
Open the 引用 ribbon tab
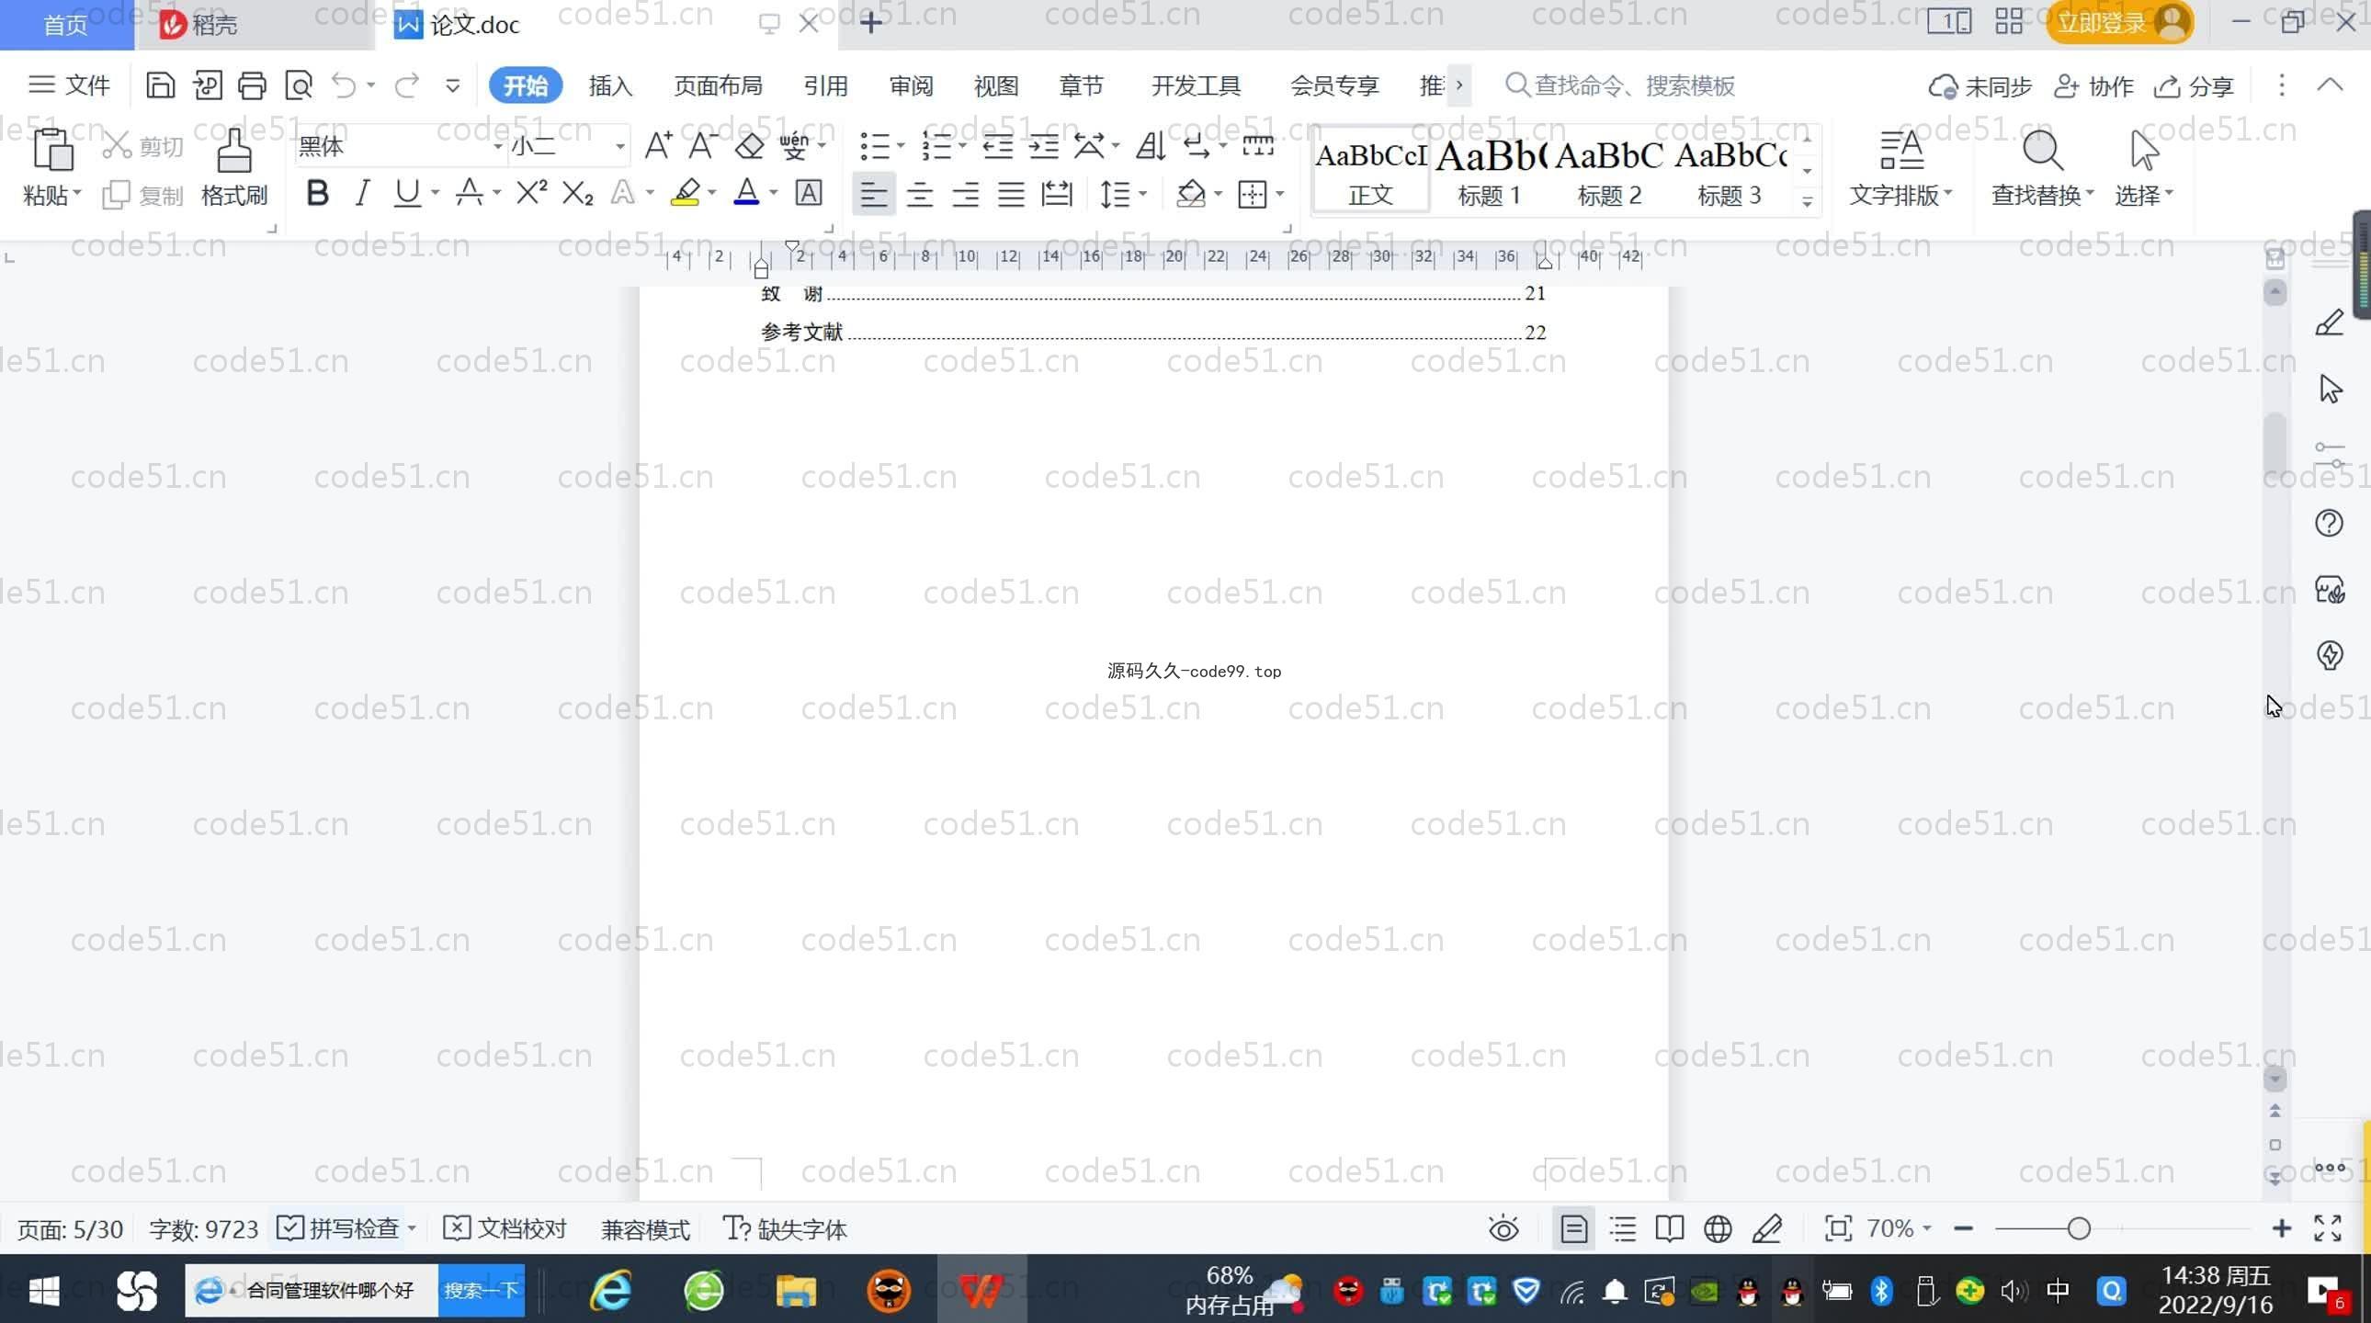(x=824, y=85)
